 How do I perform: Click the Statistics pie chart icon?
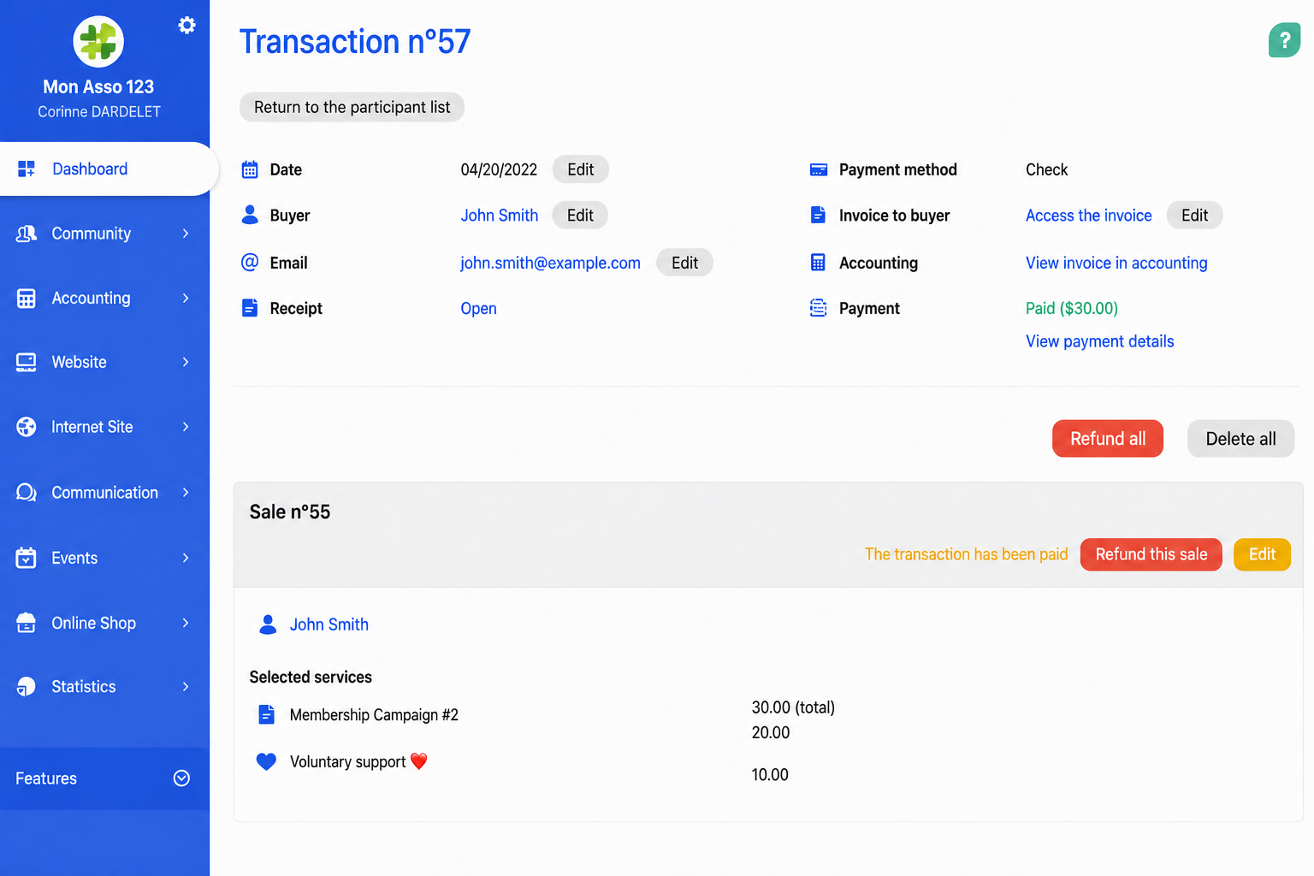27,687
